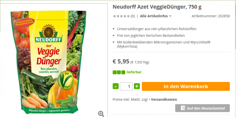Expand the Alle Artikelinfos dropdown

[x=156, y=16]
